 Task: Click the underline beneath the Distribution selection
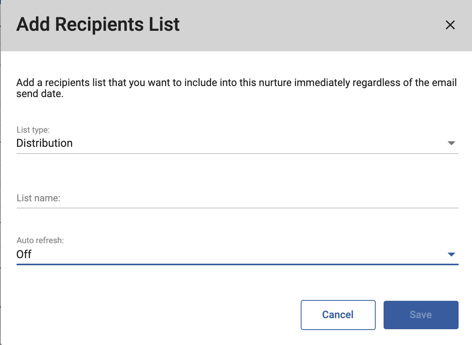coord(237,153)
